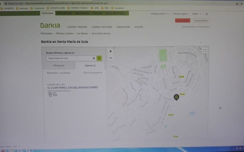Viewport: 244px width, 152px height.
Task: Click the Acceso clientes button
Action: pos(201,20)
